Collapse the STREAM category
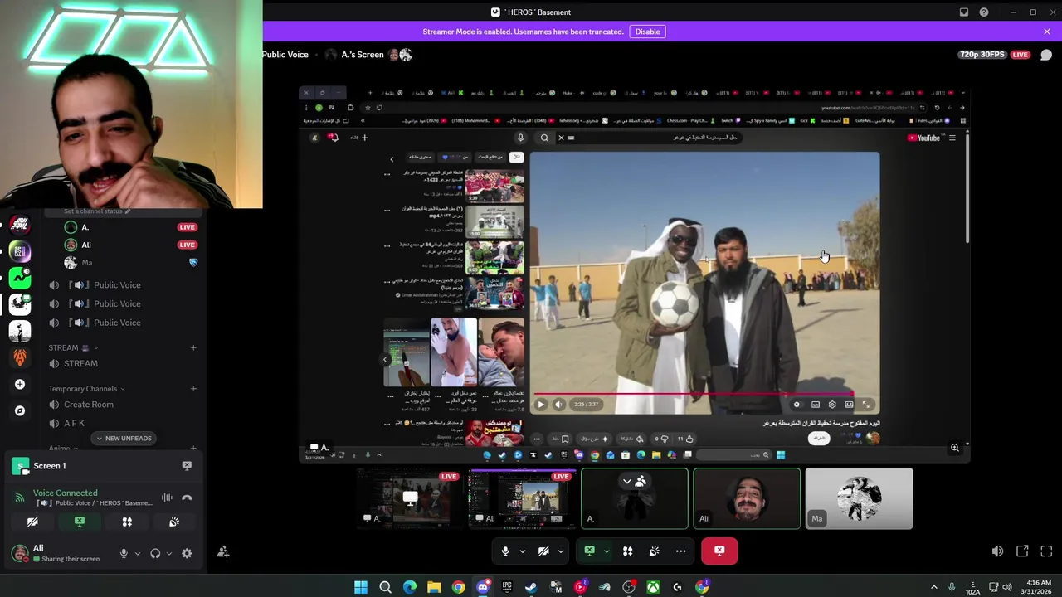Screen dimensions: 1062x597 pos(74,347)
